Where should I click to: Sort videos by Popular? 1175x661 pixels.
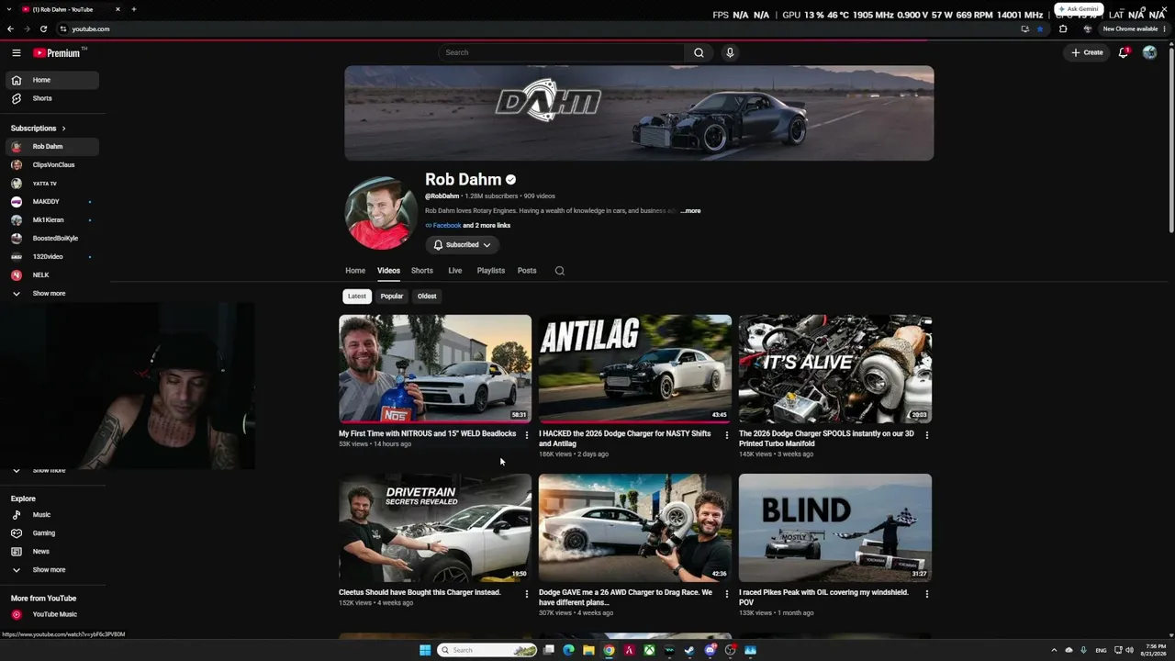click(x=392, y=297)
